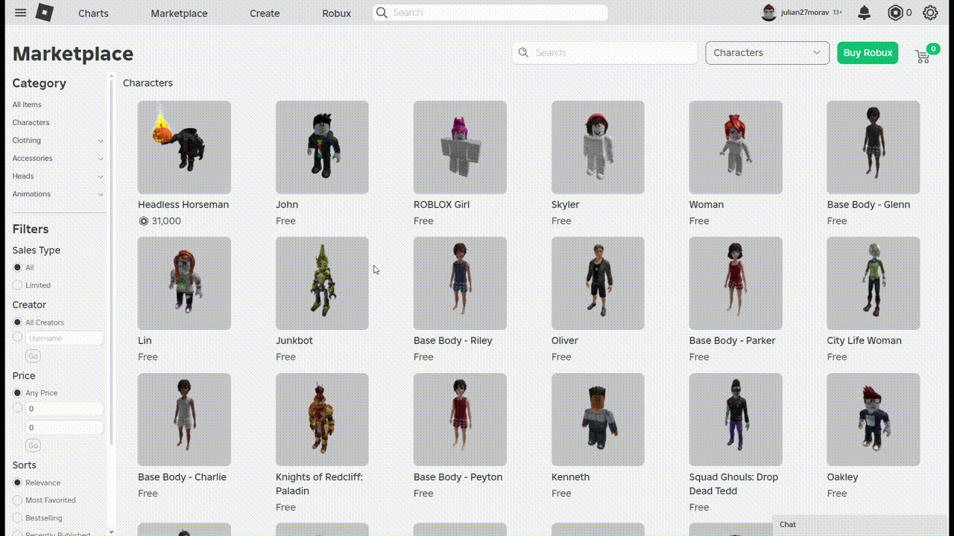Choose the Any Price radio option
The image size is (954, 536).
tap(17, 393)
